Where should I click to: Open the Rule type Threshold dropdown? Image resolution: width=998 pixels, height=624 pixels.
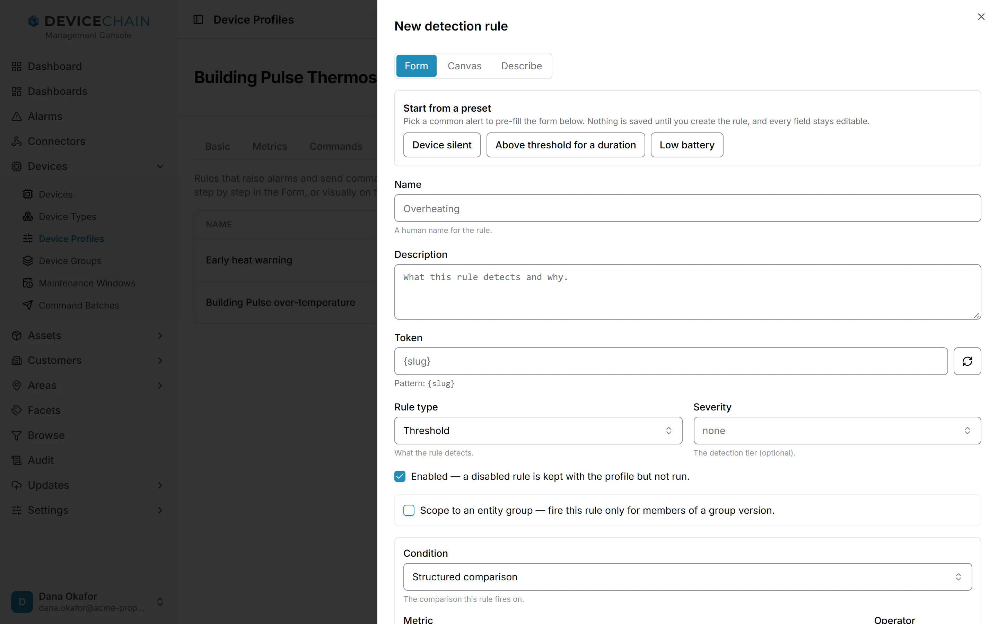[x=538, y=431]
